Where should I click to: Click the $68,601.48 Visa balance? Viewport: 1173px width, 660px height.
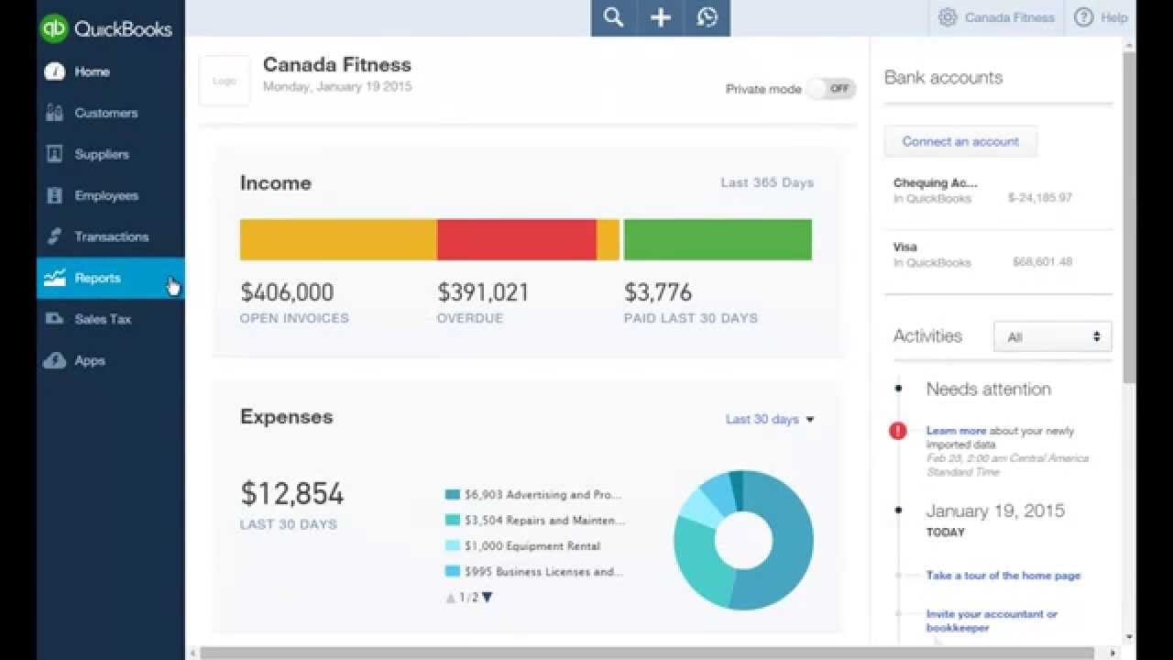pos(1043,262)
